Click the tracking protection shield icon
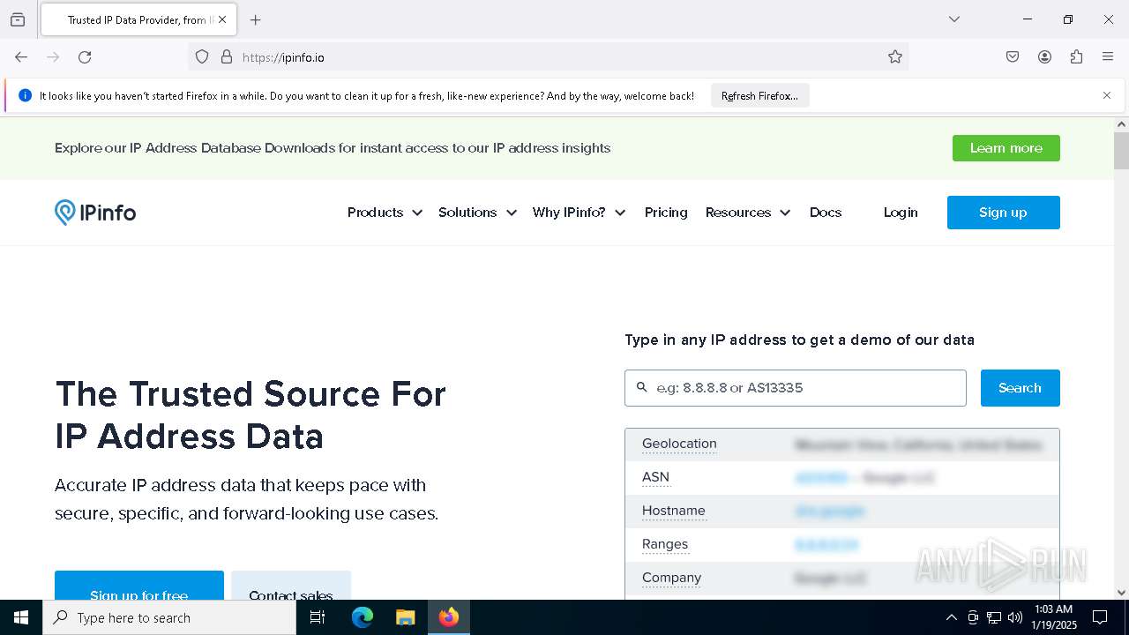The image size is (1129, 635). 202,57
